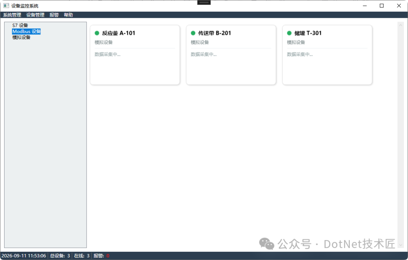Click the scrollbar down arrow of device panel
The height and width of the screenshot is (260, 408).
click(400, 245)
